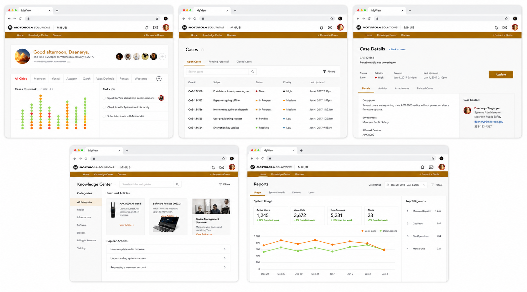The height and width of the screenshot is (292, 527).
Task: Open Filters in the Reports window
Action: [437, 185]
